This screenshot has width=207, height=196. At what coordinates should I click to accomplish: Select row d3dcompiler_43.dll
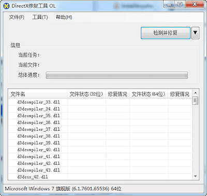[x=100, y=170]
